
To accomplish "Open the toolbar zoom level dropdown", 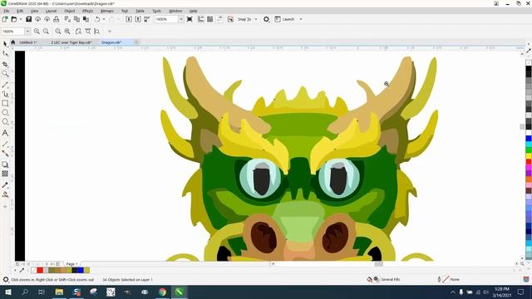I will click(181, 19).
